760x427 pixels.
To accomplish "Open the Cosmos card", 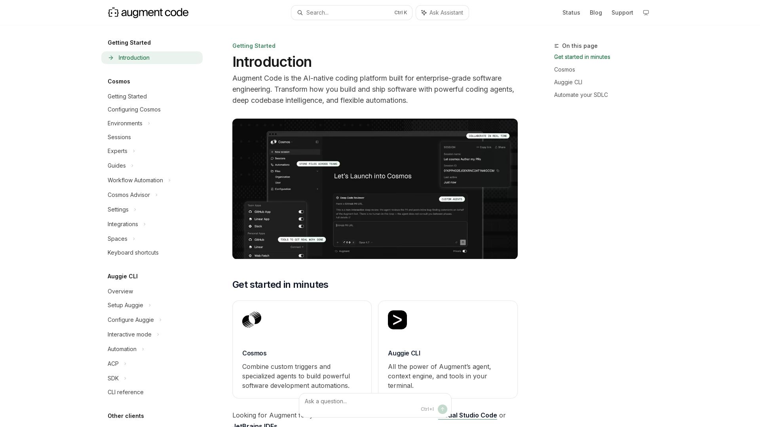I will [x=302, y=350].
